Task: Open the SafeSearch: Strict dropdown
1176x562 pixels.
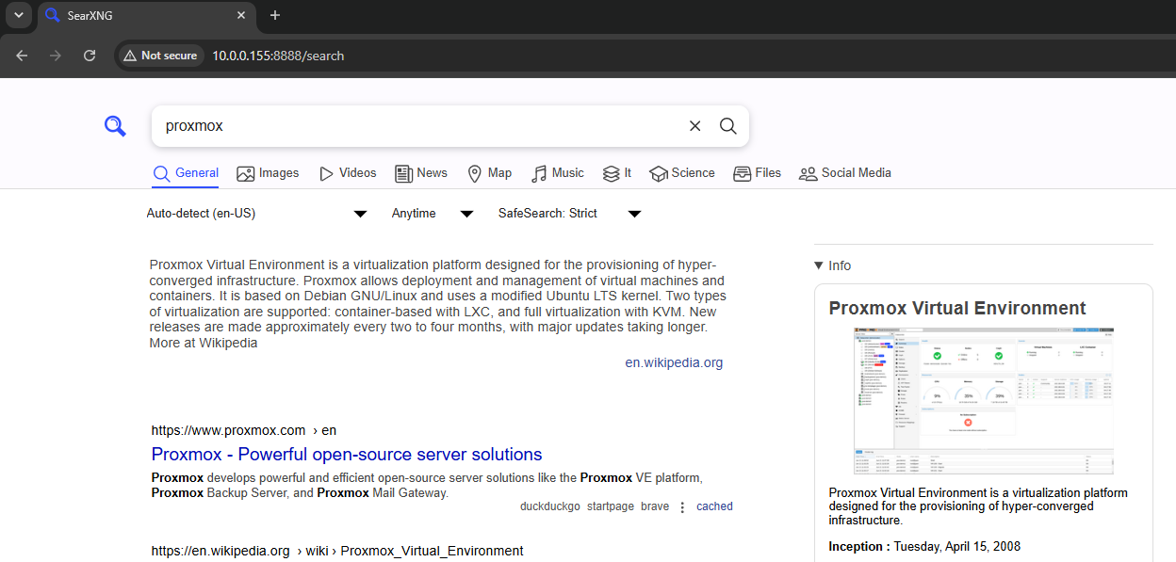Action: pyautogui.click(x=569, y=214)
